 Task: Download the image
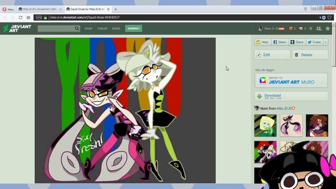[291, 97]
